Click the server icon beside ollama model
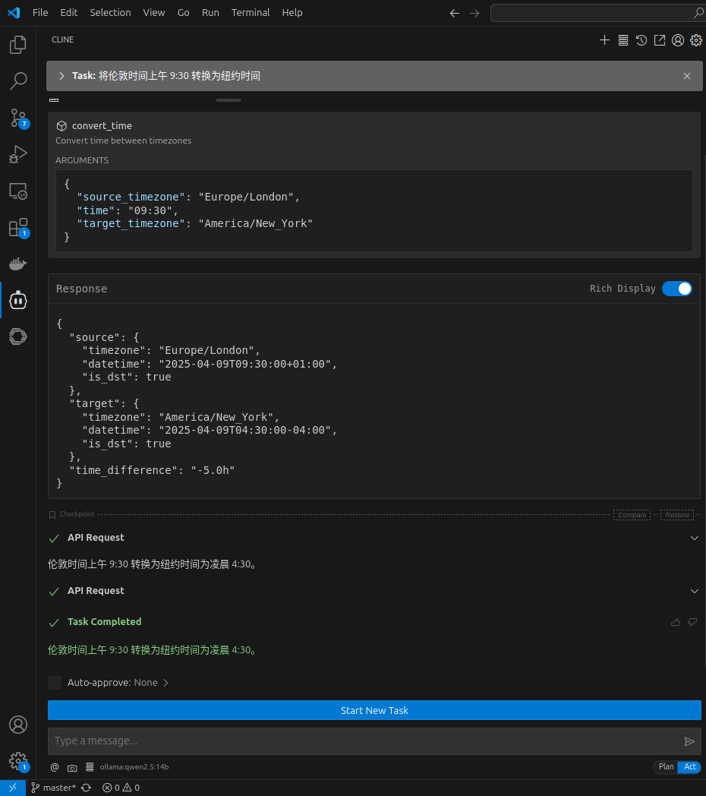Image resolution: width=706 pixels, height=796 pixels. tap(90, 767)
